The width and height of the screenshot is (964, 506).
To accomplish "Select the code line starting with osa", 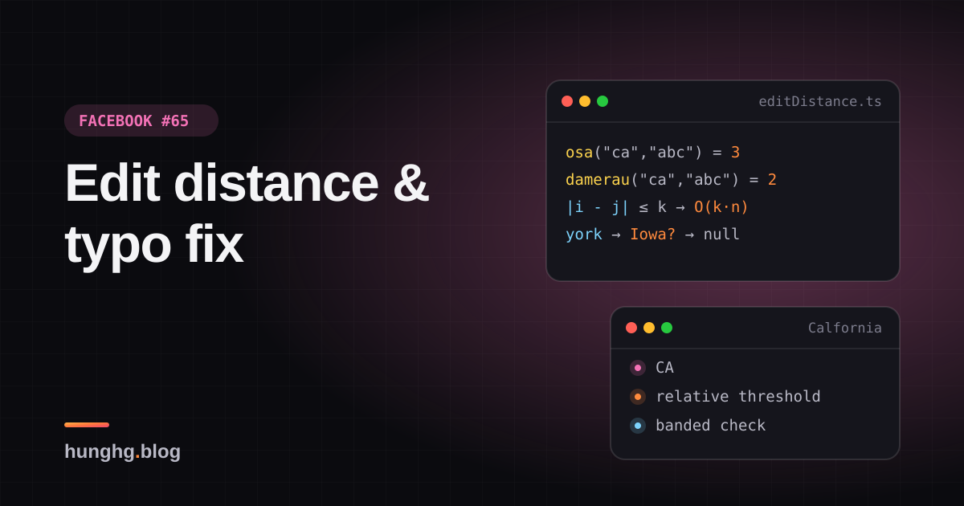I will point(653,153).
